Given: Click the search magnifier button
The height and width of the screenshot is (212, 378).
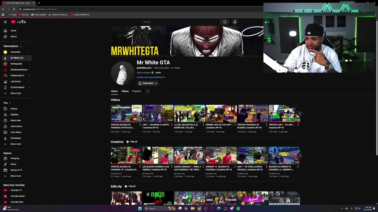Looking at the screenshot, I should (x=225, y=22).
